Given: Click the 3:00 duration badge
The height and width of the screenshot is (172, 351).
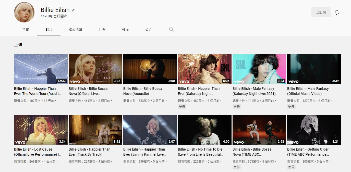Looking at the screenshot, I should click(172, 81).
